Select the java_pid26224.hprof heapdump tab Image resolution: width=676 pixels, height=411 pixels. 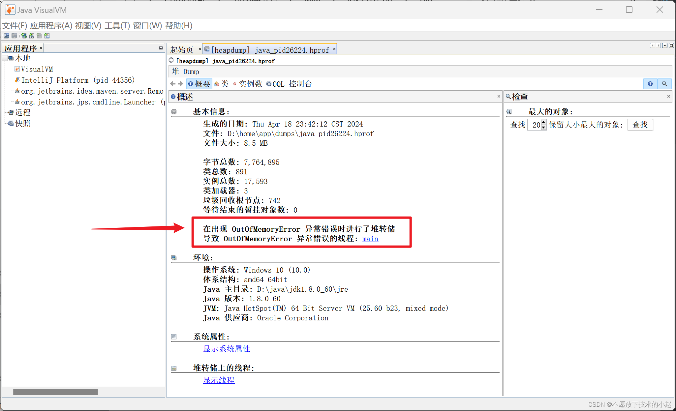point(270,50)
